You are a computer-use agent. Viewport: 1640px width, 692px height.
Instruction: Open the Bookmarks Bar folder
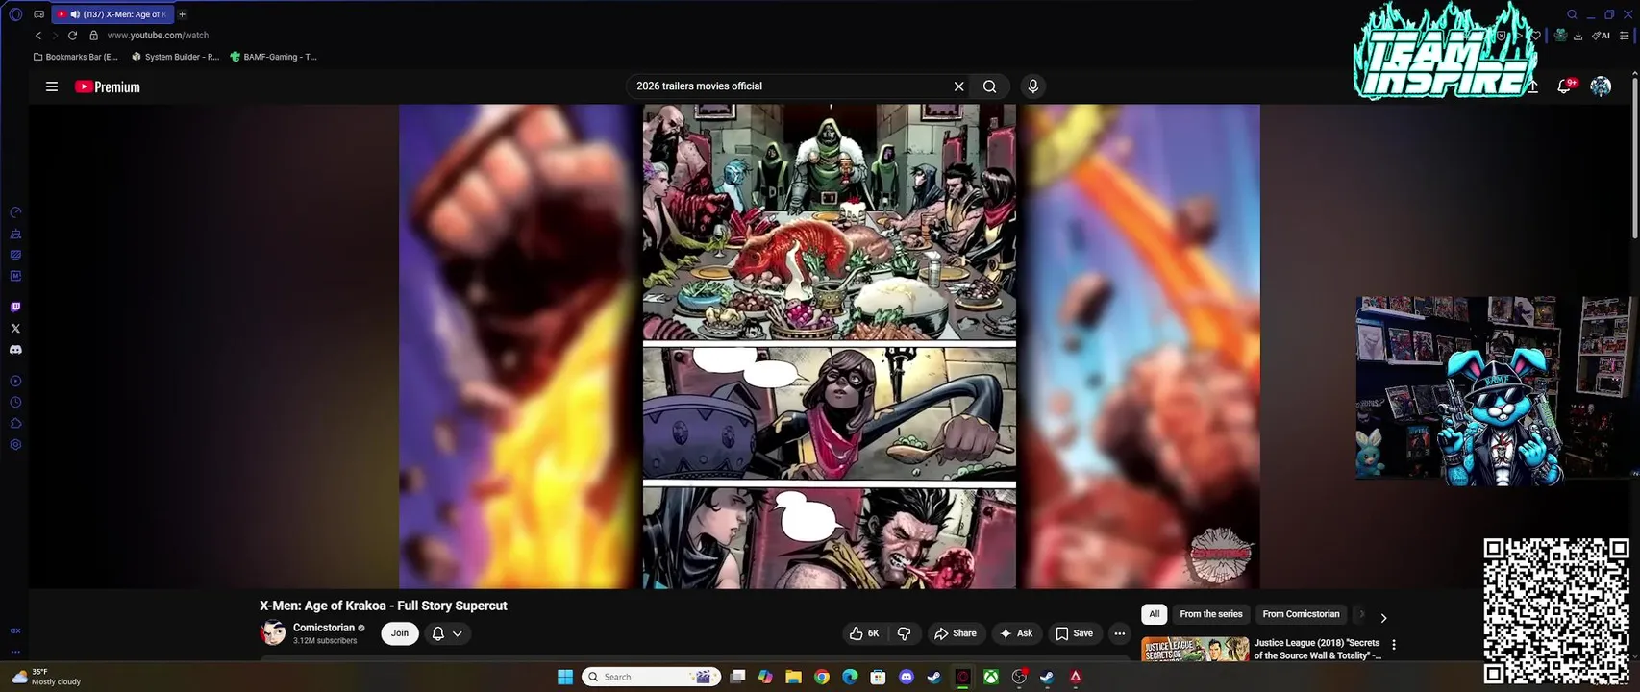point(75,57)
